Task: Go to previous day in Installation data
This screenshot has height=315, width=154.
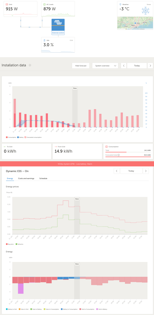Action: (x=124, y=66)
